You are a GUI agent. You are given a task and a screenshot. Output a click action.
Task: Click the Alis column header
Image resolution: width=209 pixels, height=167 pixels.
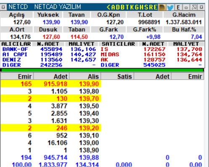coord(85,77)
